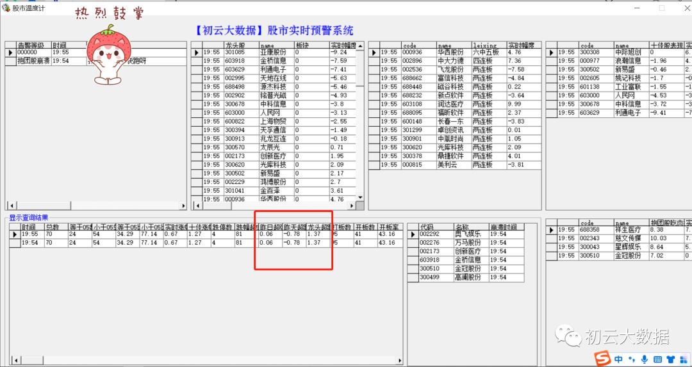Click left arrow of 显示查询结果 table scrollbar

15,361
